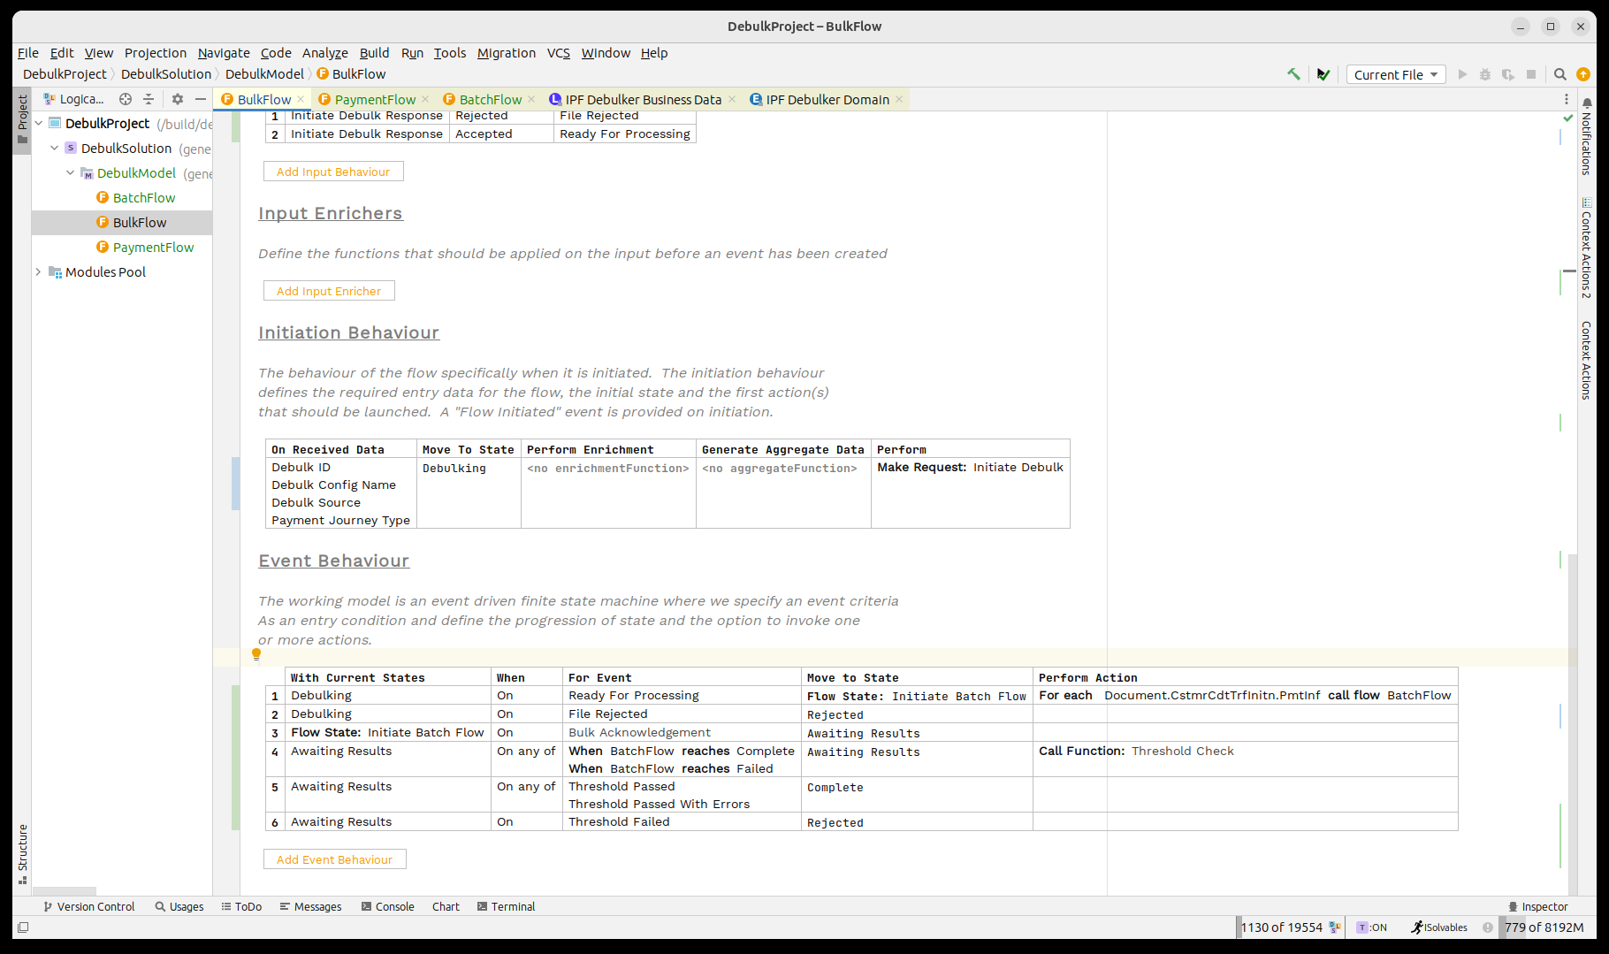Click the green Build hammer icon
The height and width of the screenshot is (954, 1609).
pos(1293,74)
